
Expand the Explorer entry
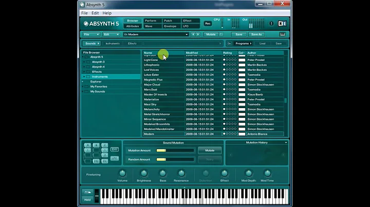83,81
